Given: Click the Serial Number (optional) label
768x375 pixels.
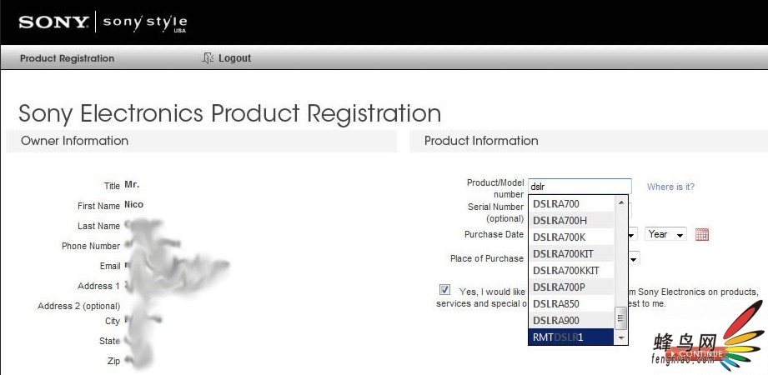Looking at the screenshot, I should (x=495, y=212).
